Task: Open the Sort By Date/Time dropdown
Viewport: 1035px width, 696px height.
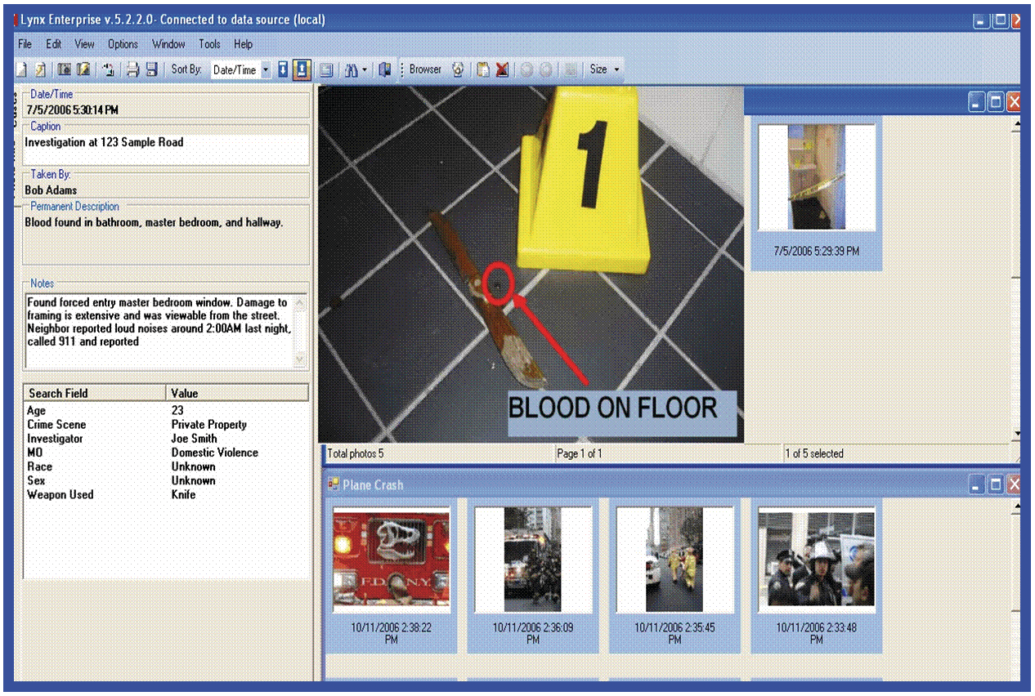Action: [x=266, y=70]
